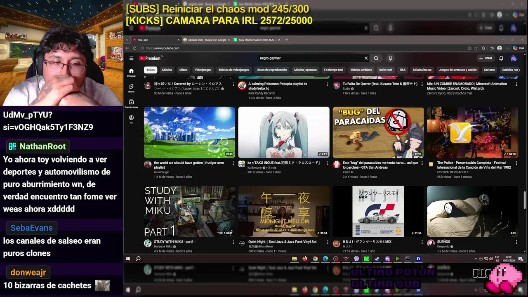Select the Música ambient chip
528x297 pixels.
click(361, 70)
